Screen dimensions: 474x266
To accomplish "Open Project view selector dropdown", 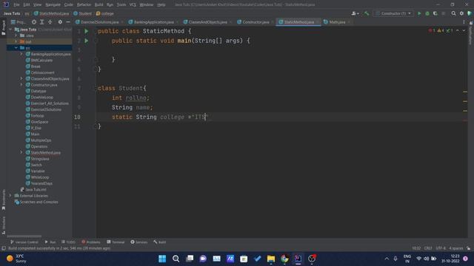I will [19, 22].
